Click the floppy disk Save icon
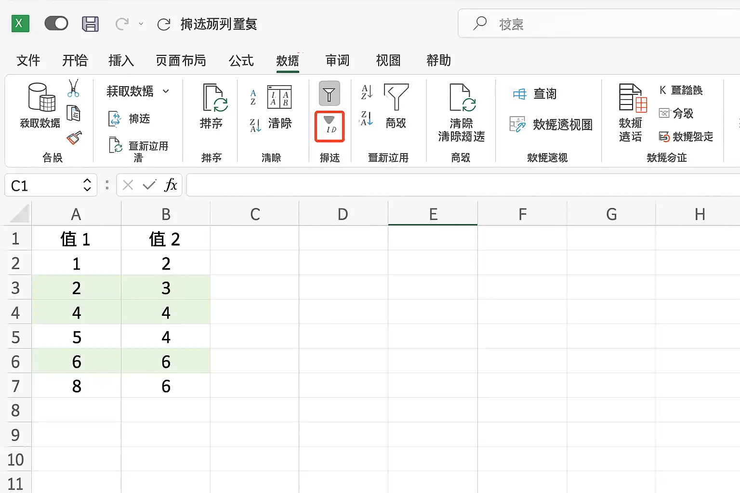 tap(90, 24)
